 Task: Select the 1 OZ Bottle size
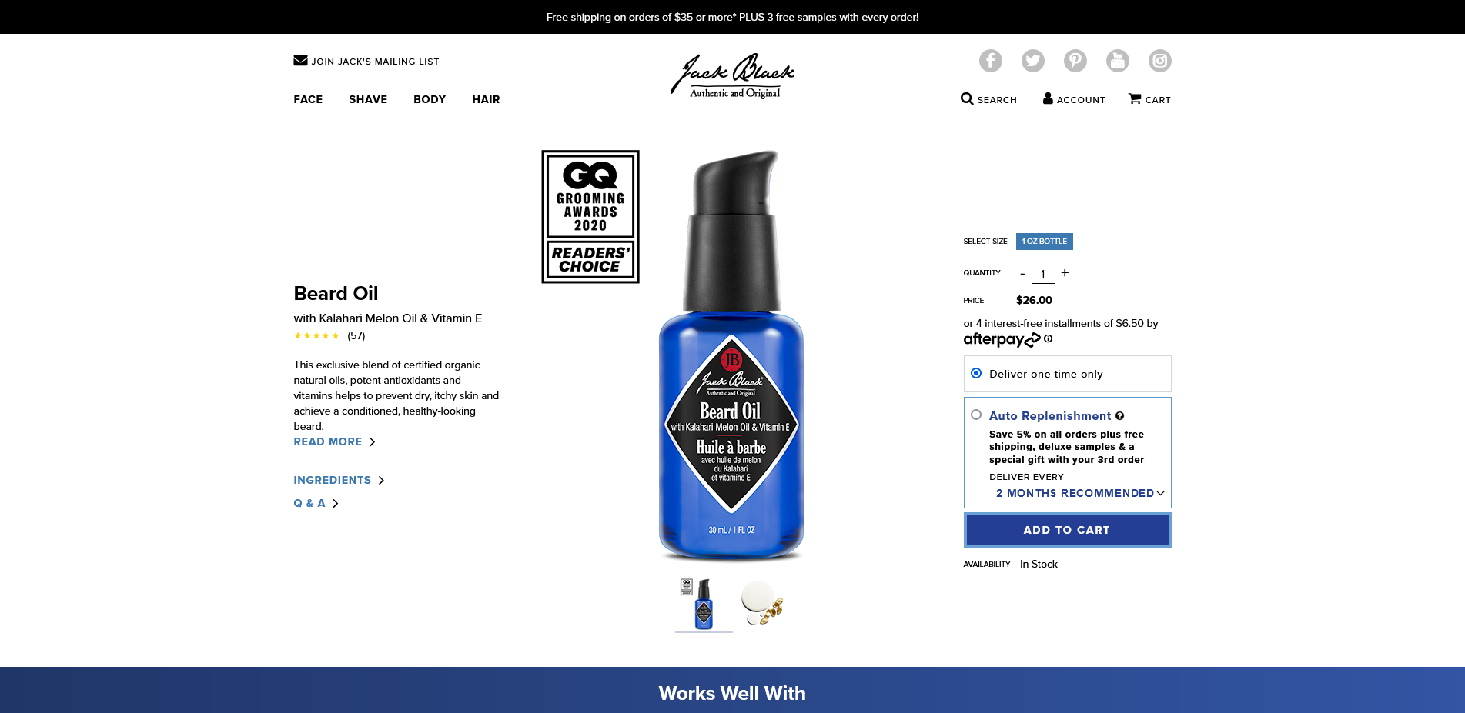(x=1044, y=242)
